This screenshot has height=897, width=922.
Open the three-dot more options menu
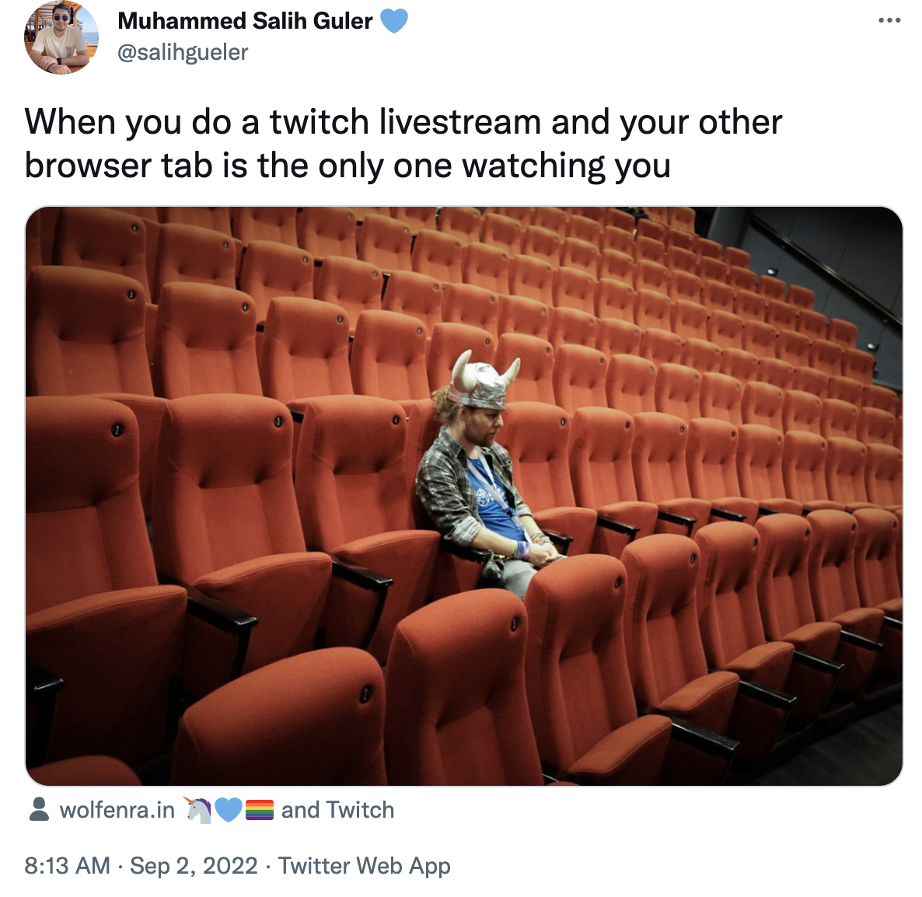coord(889,20)
